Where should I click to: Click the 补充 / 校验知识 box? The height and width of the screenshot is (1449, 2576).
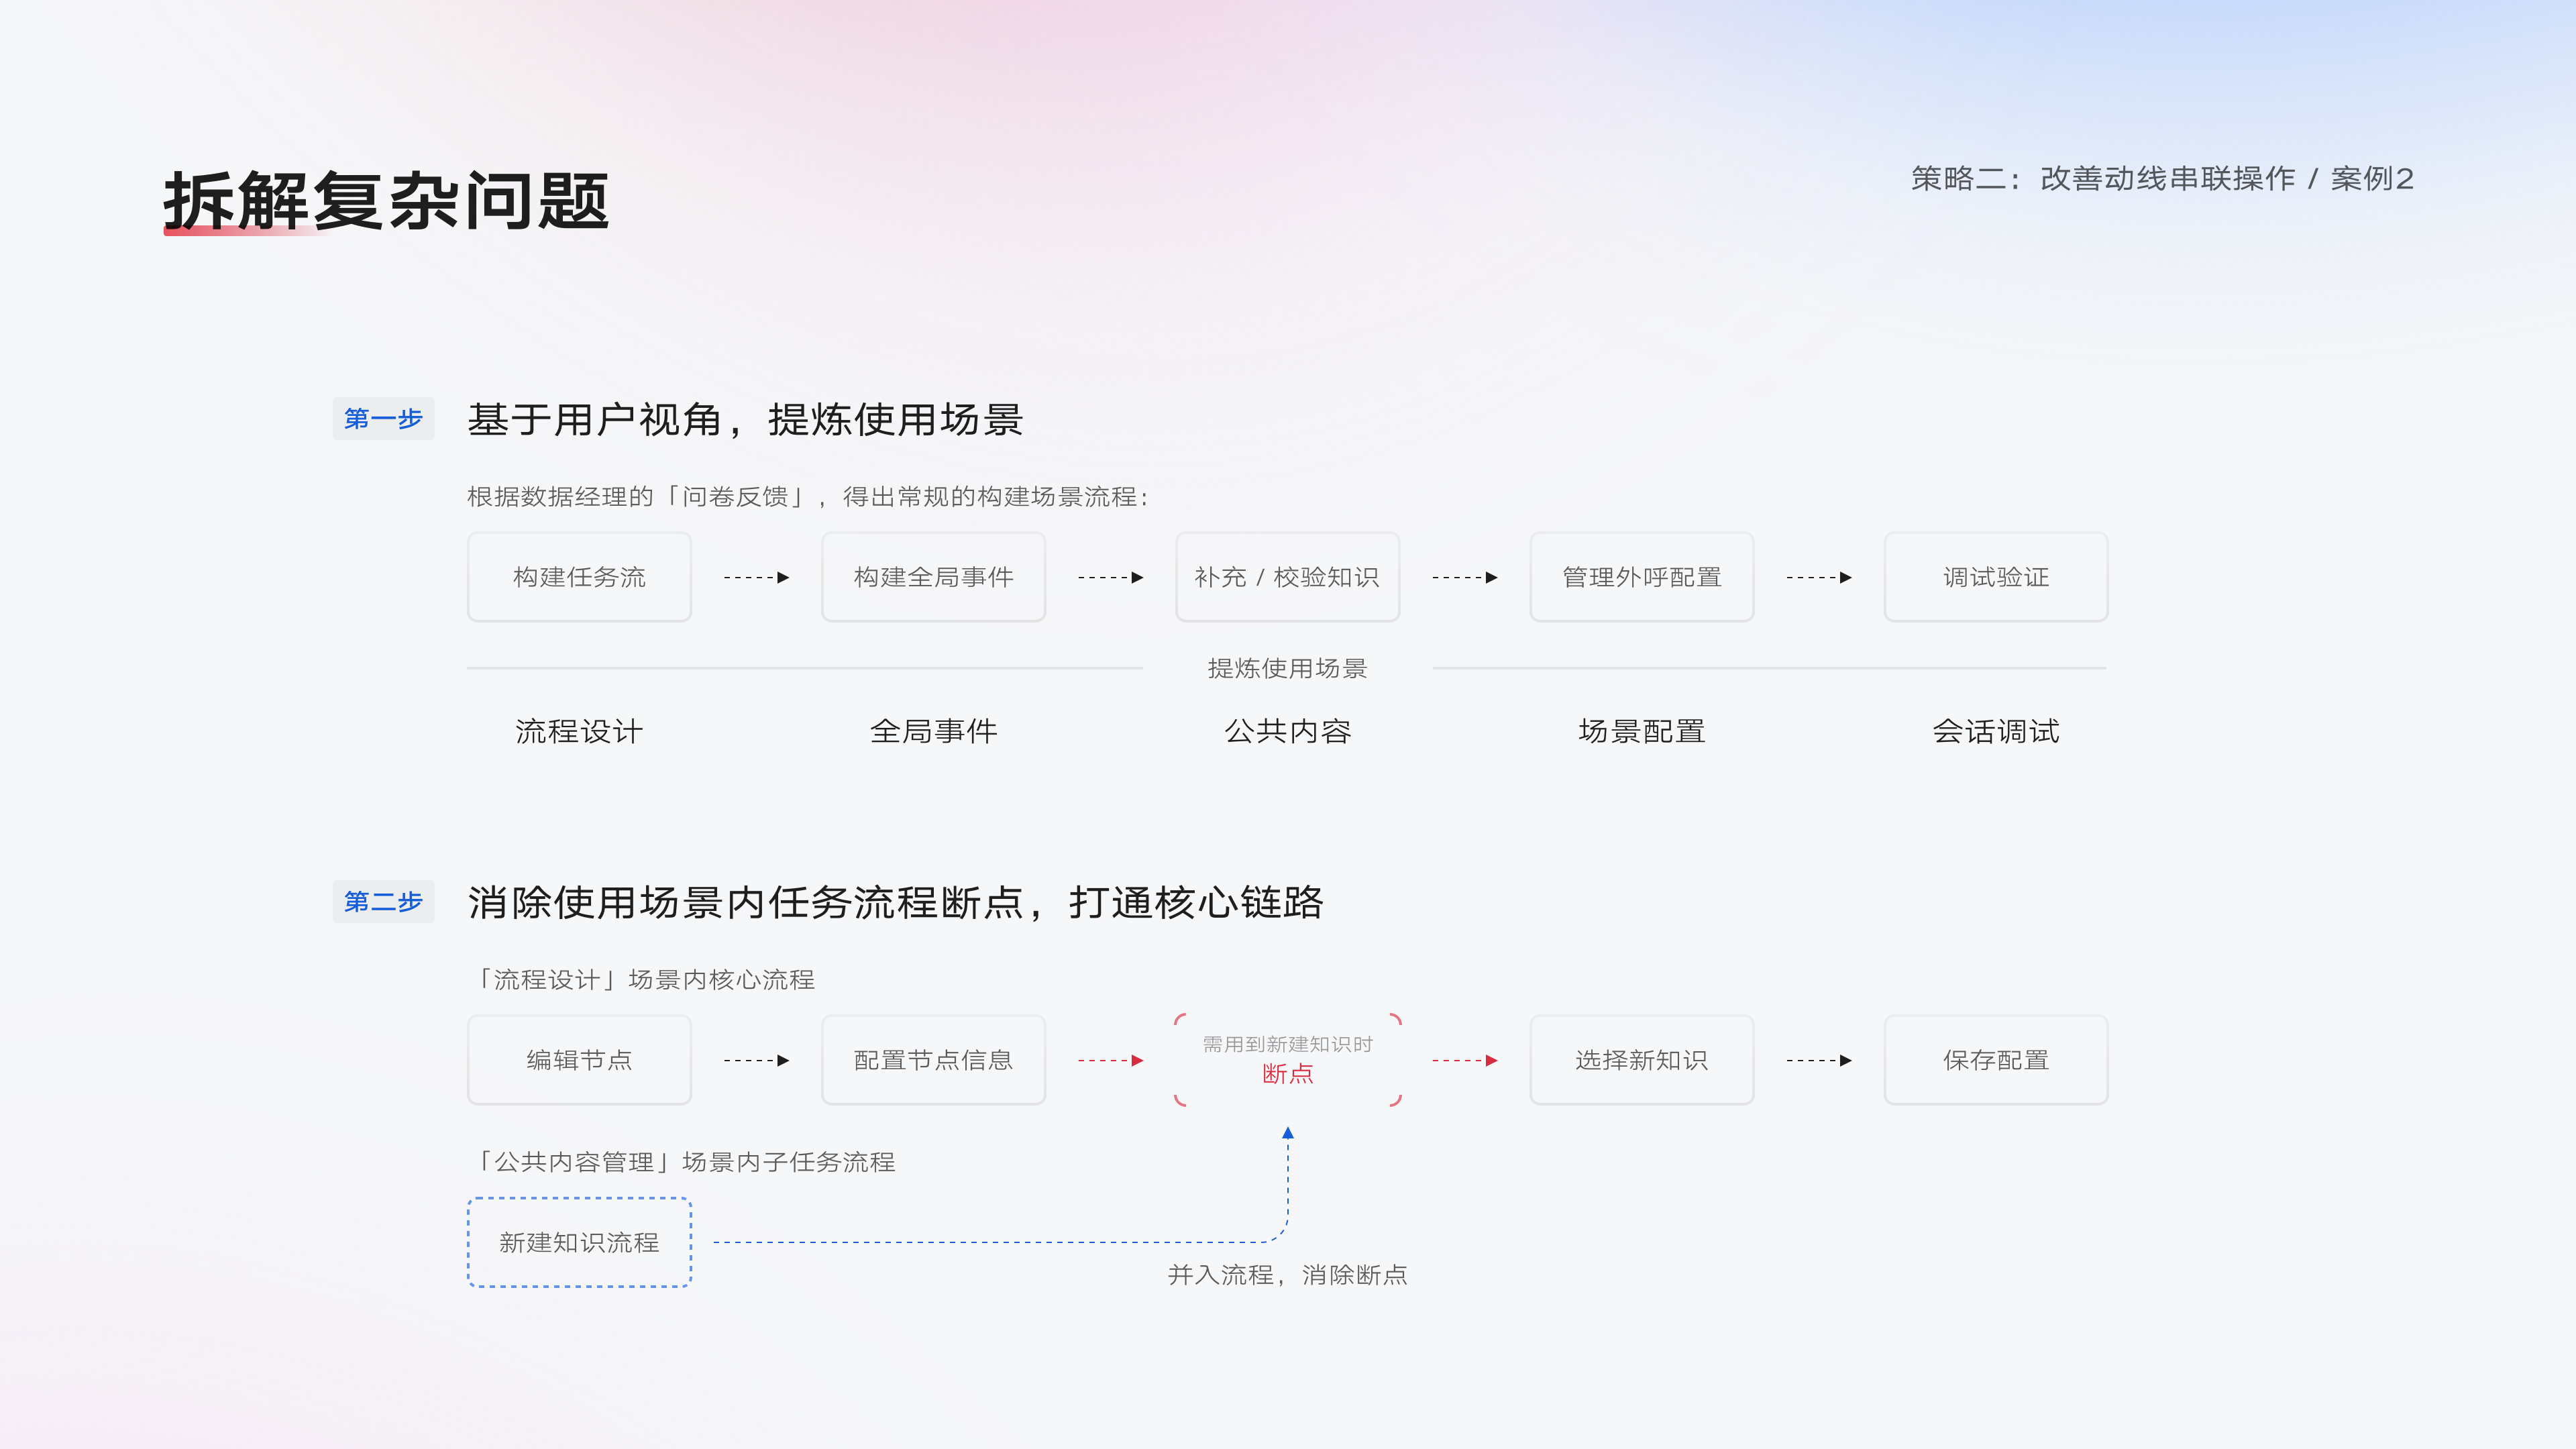tap(1287, 577)
